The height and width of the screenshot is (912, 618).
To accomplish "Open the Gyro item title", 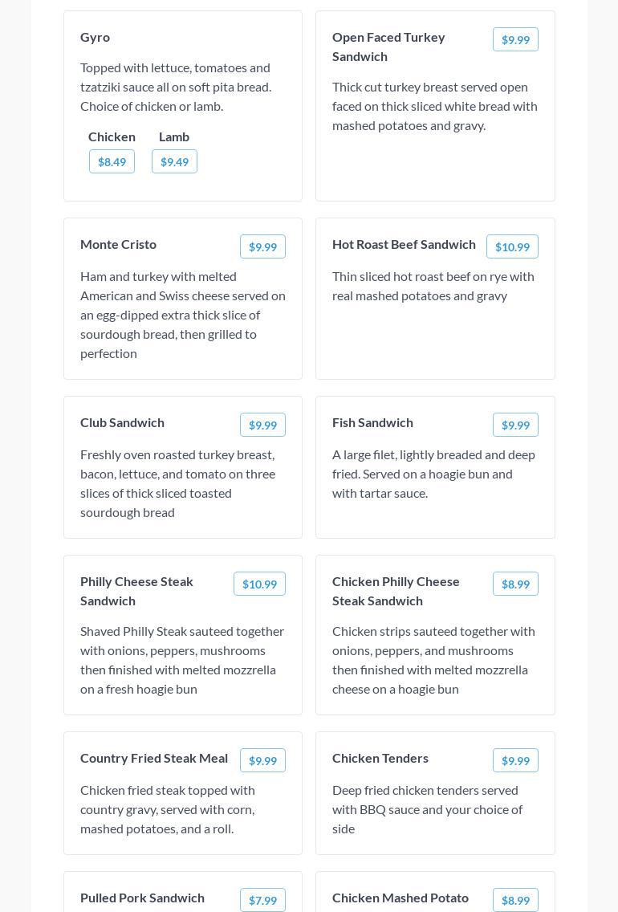I will pyautogui.click(x=95, y=37).
